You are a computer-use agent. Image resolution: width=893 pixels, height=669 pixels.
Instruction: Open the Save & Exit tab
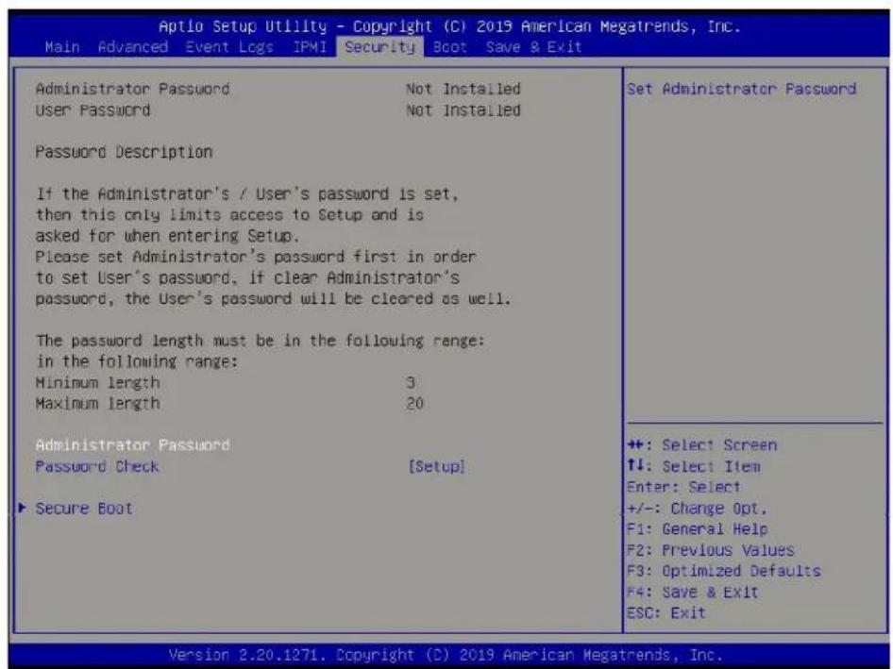533,46
